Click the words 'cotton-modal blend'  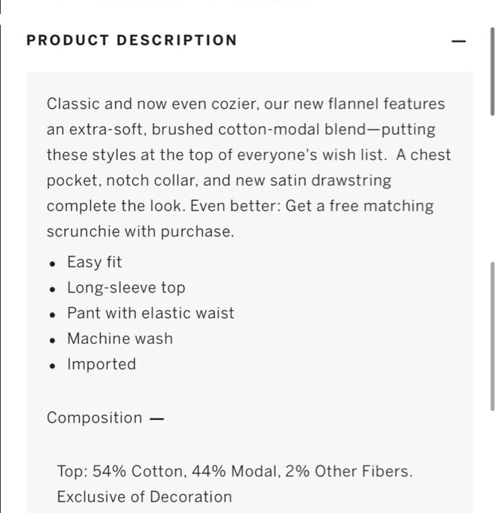point(292,129)
